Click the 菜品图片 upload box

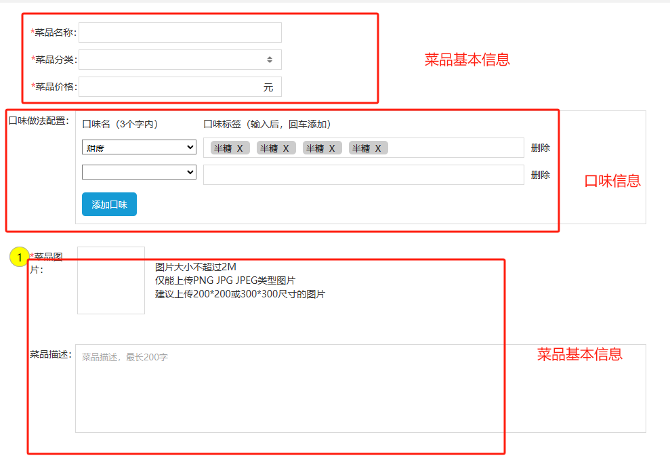tap(111, 280)
